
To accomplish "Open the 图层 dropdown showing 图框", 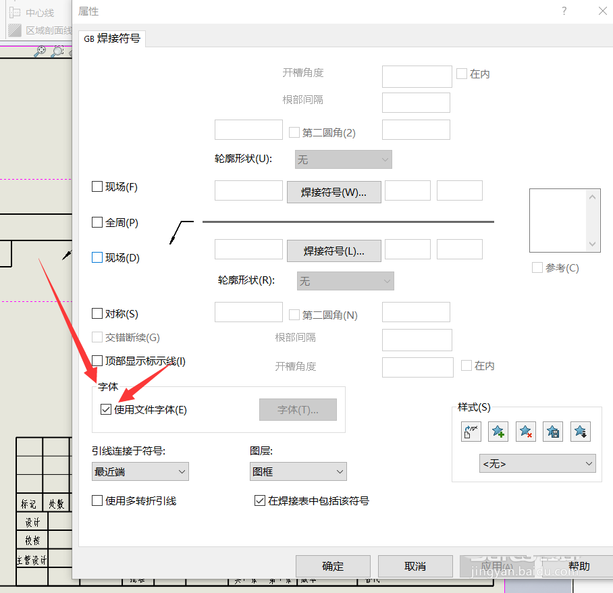I will (298, 471).
